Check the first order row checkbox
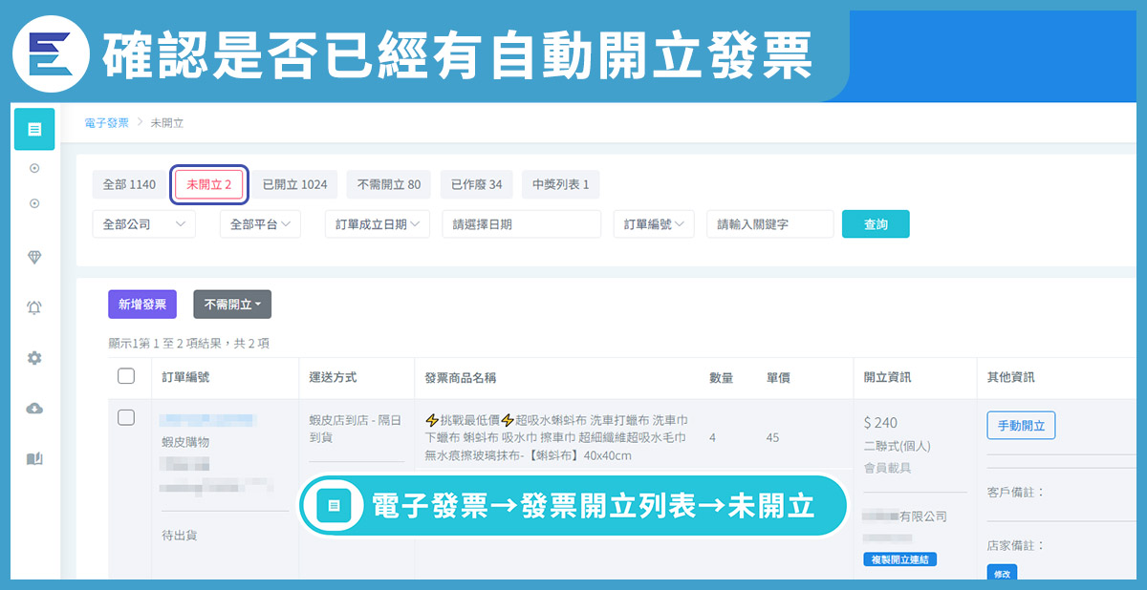 126,417
